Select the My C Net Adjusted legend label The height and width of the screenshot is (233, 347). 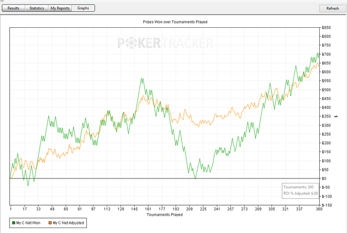[x=68, y=223]
